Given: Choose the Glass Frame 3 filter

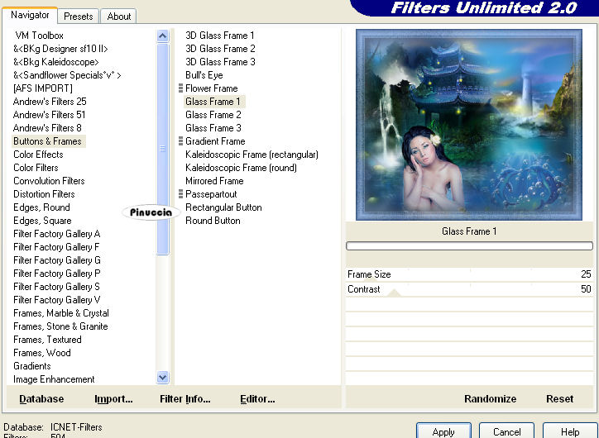Looking at the screenshot, I should coord(213,128).
